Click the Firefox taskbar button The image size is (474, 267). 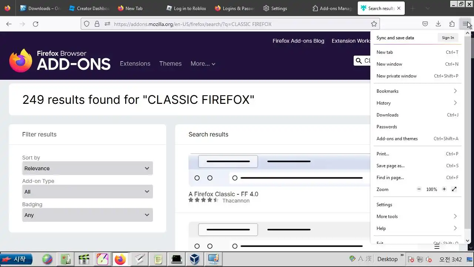pos(120,259)
